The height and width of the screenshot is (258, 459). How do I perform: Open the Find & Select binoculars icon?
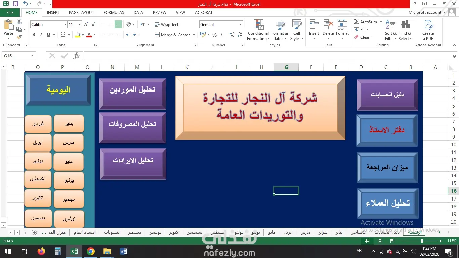pos(405,25)
